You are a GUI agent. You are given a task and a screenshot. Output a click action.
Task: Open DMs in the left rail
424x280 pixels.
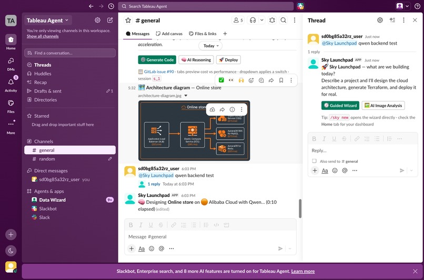pyautogui.click(x=11, y=64)
